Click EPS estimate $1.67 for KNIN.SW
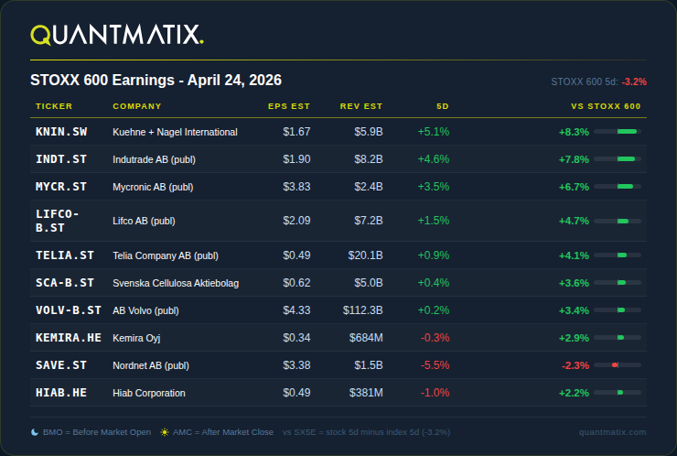The width and height of the screenshot is (677, 456). [296, 132]
